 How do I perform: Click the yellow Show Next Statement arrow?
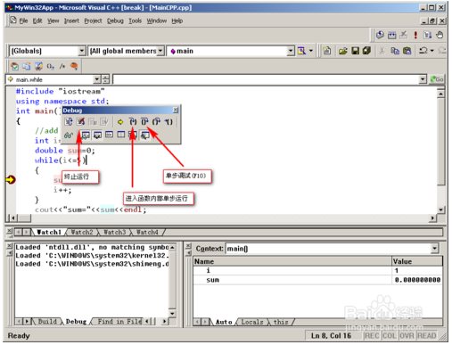point(120,122)
